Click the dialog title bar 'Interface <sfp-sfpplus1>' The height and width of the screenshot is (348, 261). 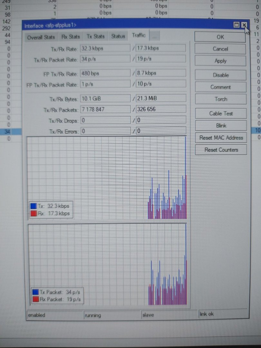click(x=128, y=25)
